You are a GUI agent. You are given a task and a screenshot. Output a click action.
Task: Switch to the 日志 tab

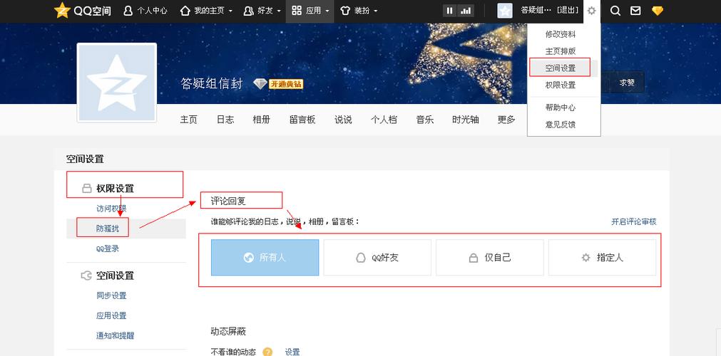(225, 120)
